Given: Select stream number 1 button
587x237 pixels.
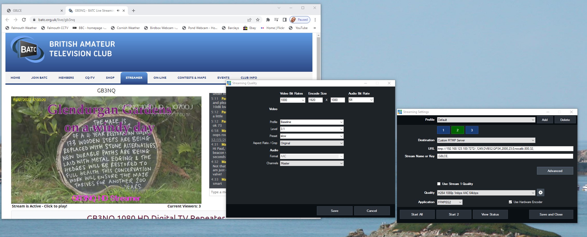Looking at the screenshot, I should coord(443,130).
